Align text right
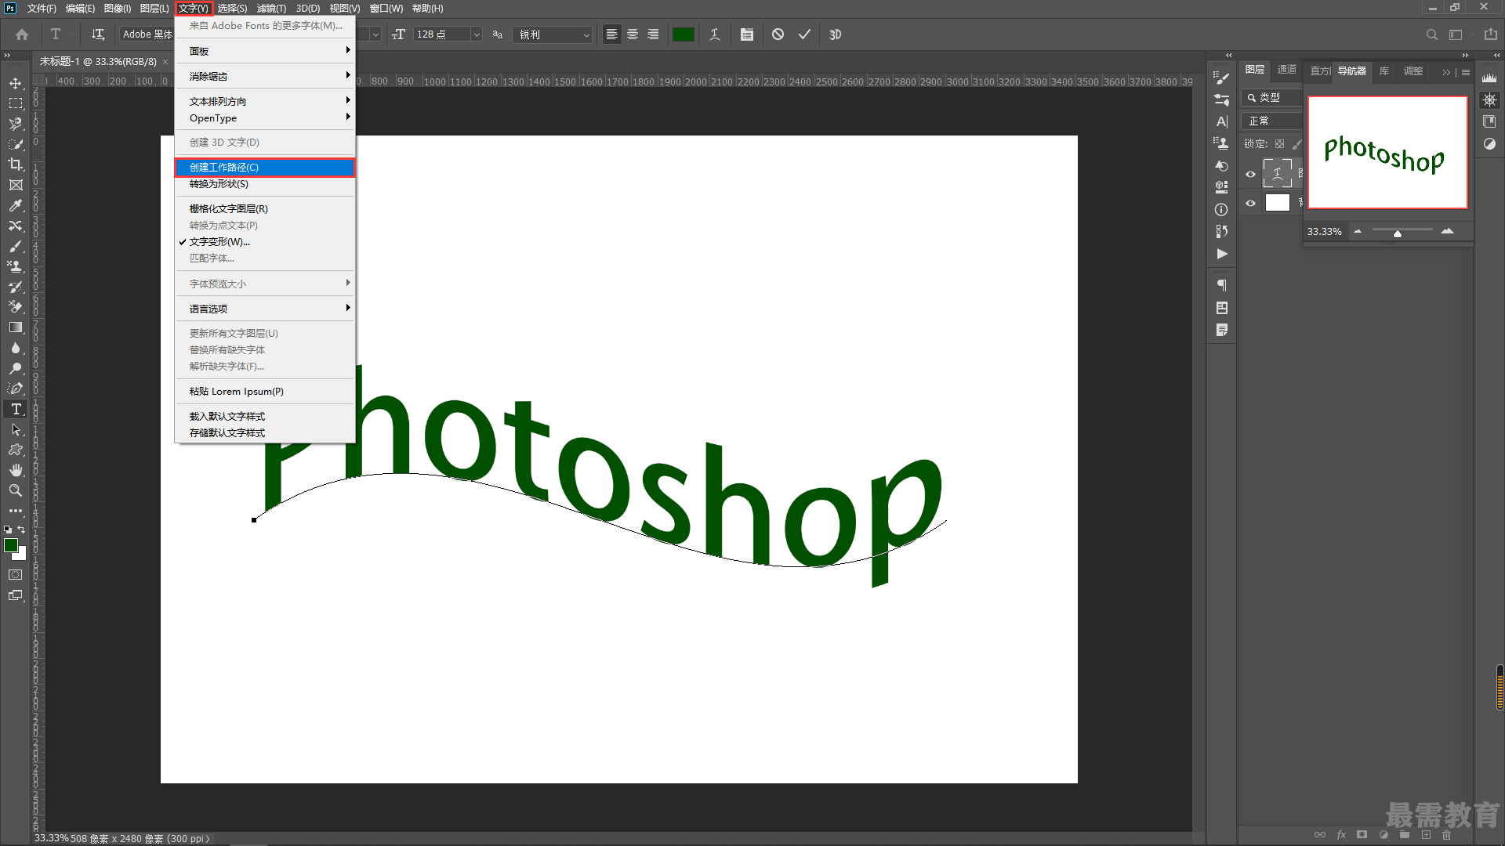Viewport: 1505px width, 846px height. (x=653, y=34)
